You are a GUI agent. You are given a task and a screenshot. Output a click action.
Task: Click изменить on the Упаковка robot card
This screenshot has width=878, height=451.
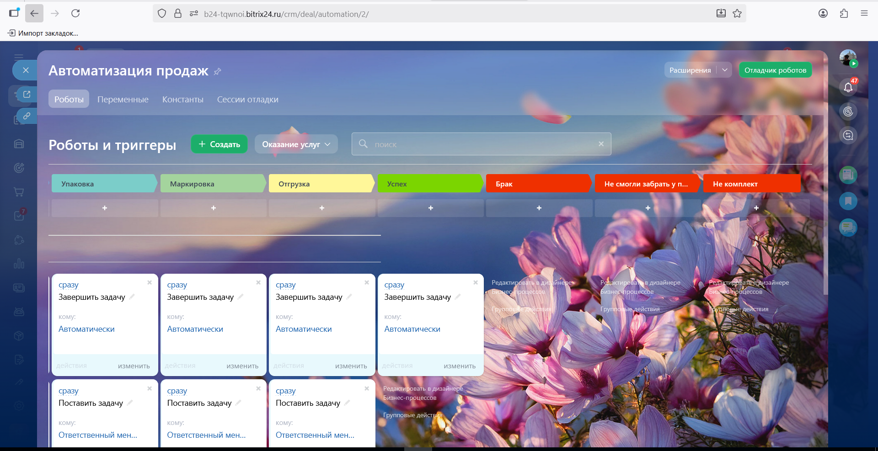coord(134,366)
